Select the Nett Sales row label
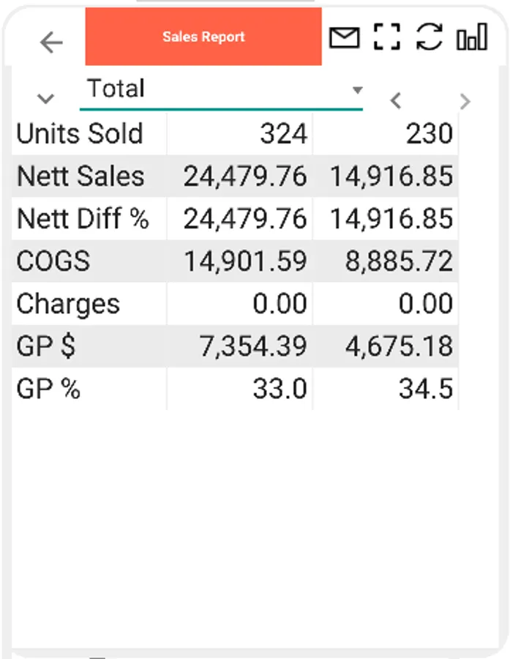This screenshot has width=510, height=659. coord(81,176)
